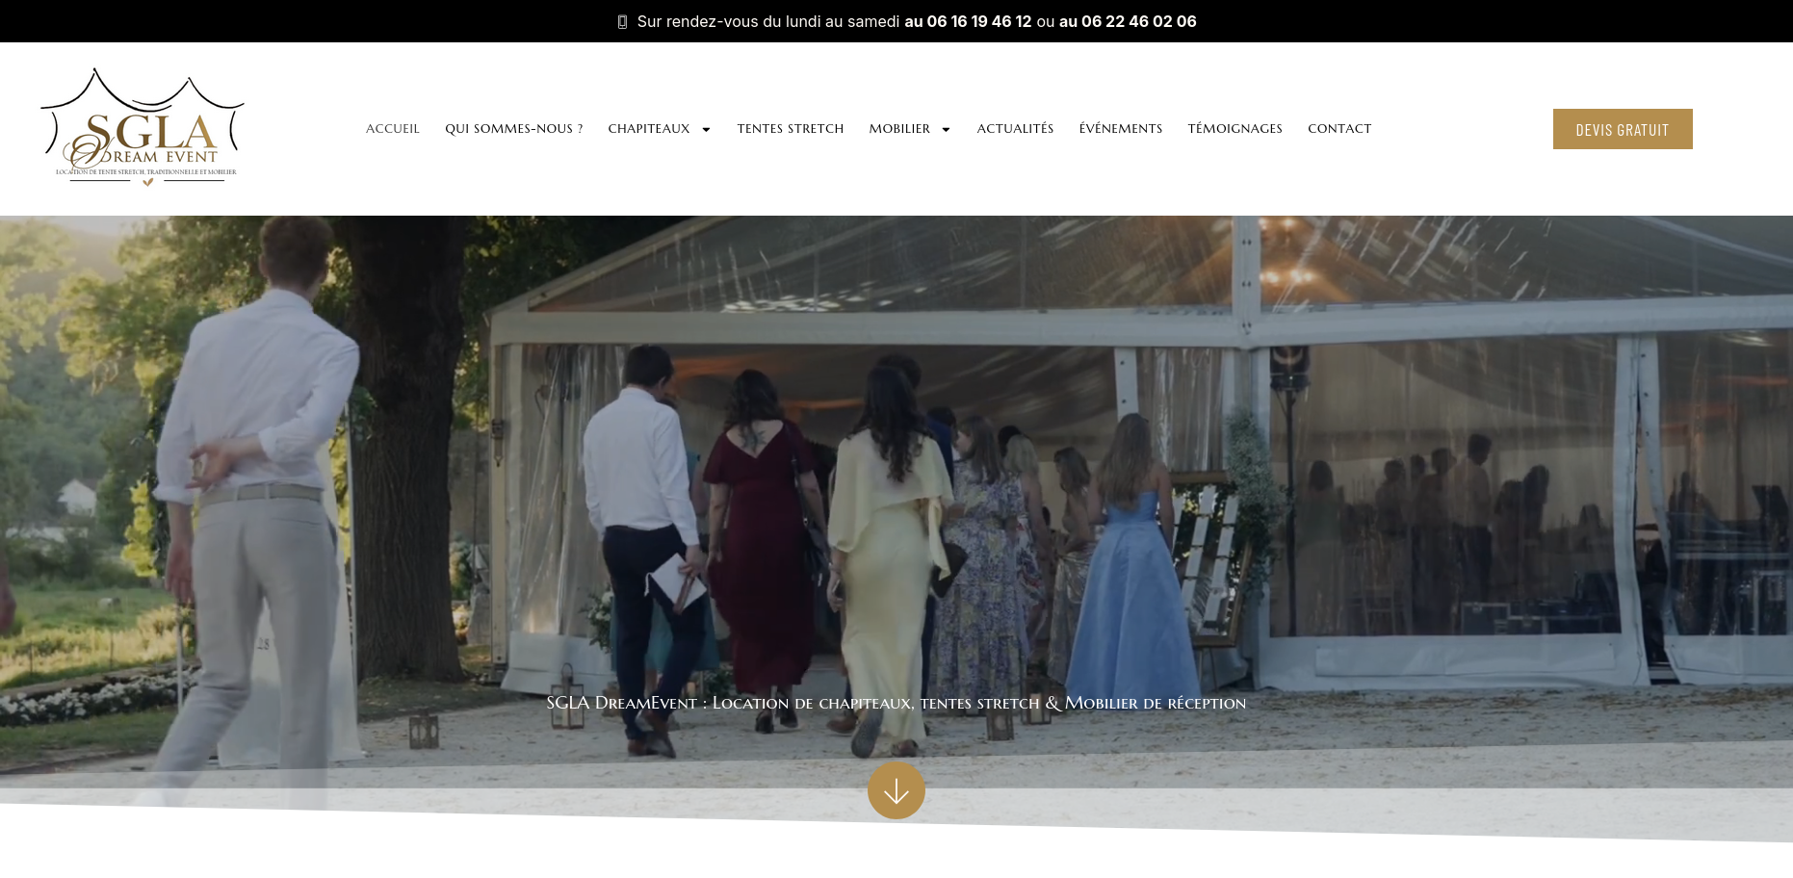Click the phone icon in top bar

coord(622,21)
